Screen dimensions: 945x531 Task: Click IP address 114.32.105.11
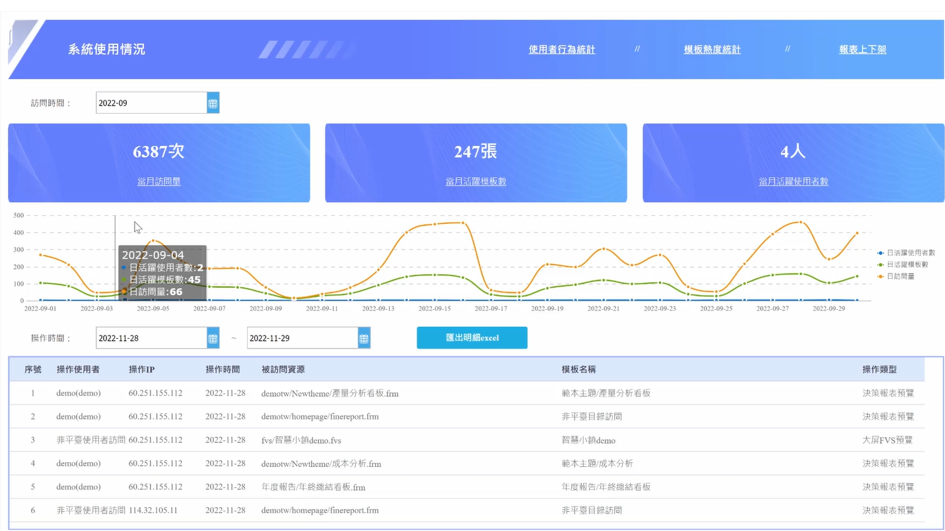click(153, 511)
